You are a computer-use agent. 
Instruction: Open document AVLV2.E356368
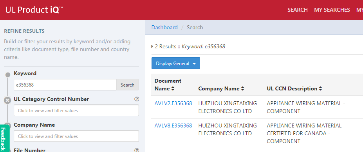point(173,104)
